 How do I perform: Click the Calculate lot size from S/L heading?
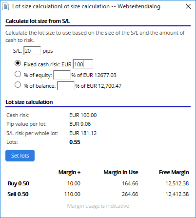pos(38,21)
